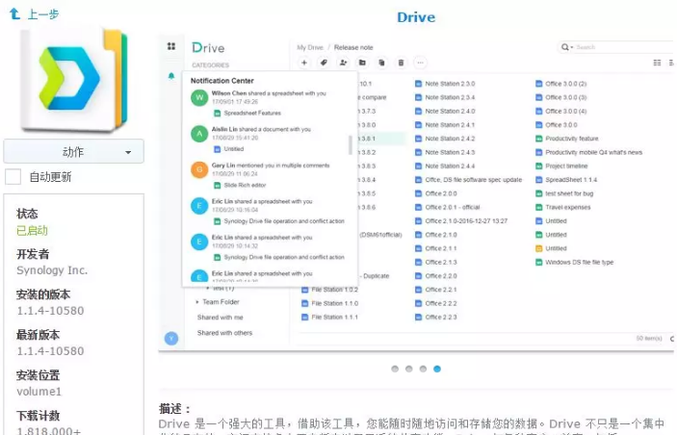Select the fourth active carousel dot

tap(437, 369)
